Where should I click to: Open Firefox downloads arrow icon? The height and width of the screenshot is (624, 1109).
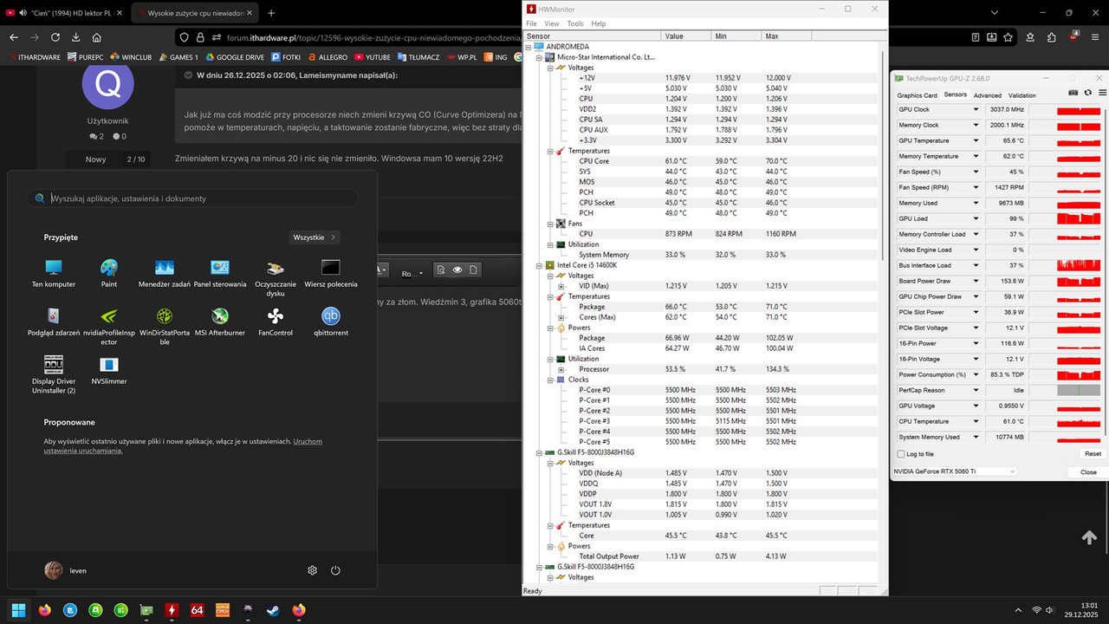point(76,37)
